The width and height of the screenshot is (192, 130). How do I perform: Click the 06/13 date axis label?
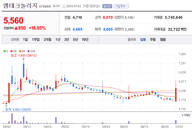click(x=144, y=127)
